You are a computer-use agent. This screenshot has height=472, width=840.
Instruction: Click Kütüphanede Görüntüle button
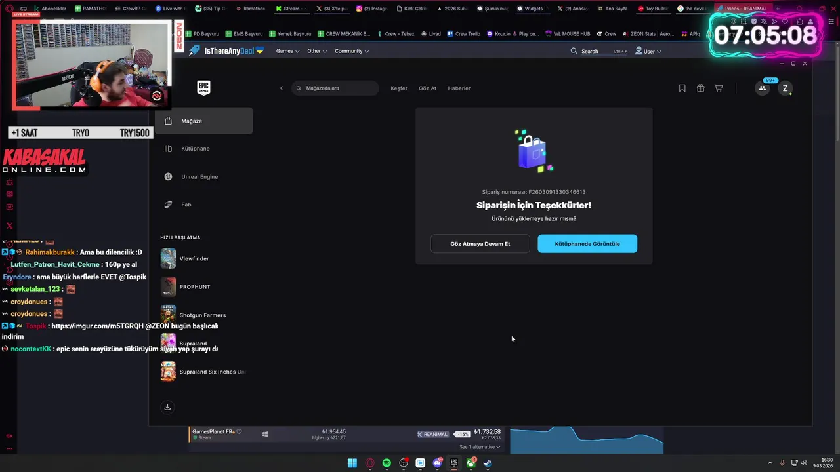click(587, 244)
